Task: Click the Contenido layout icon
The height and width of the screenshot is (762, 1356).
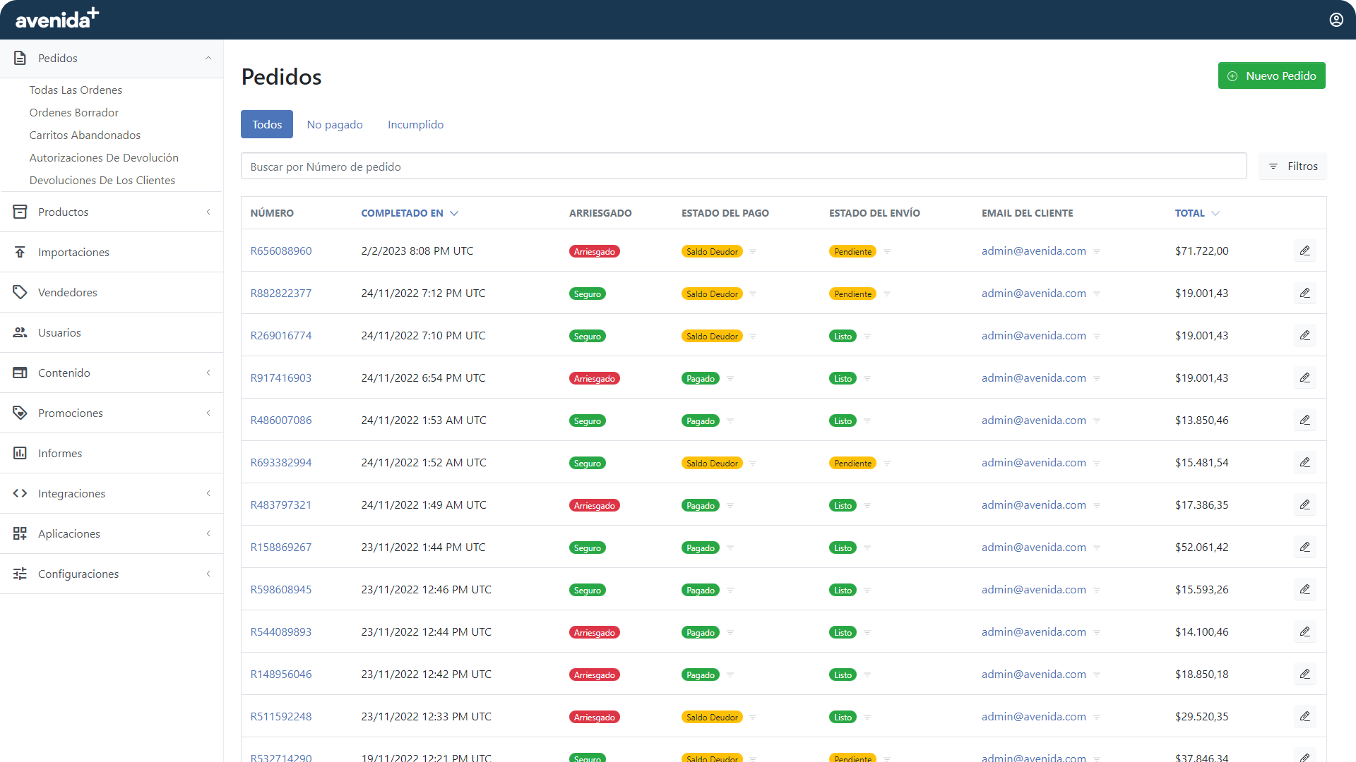Action: click(x=20, y=373)
